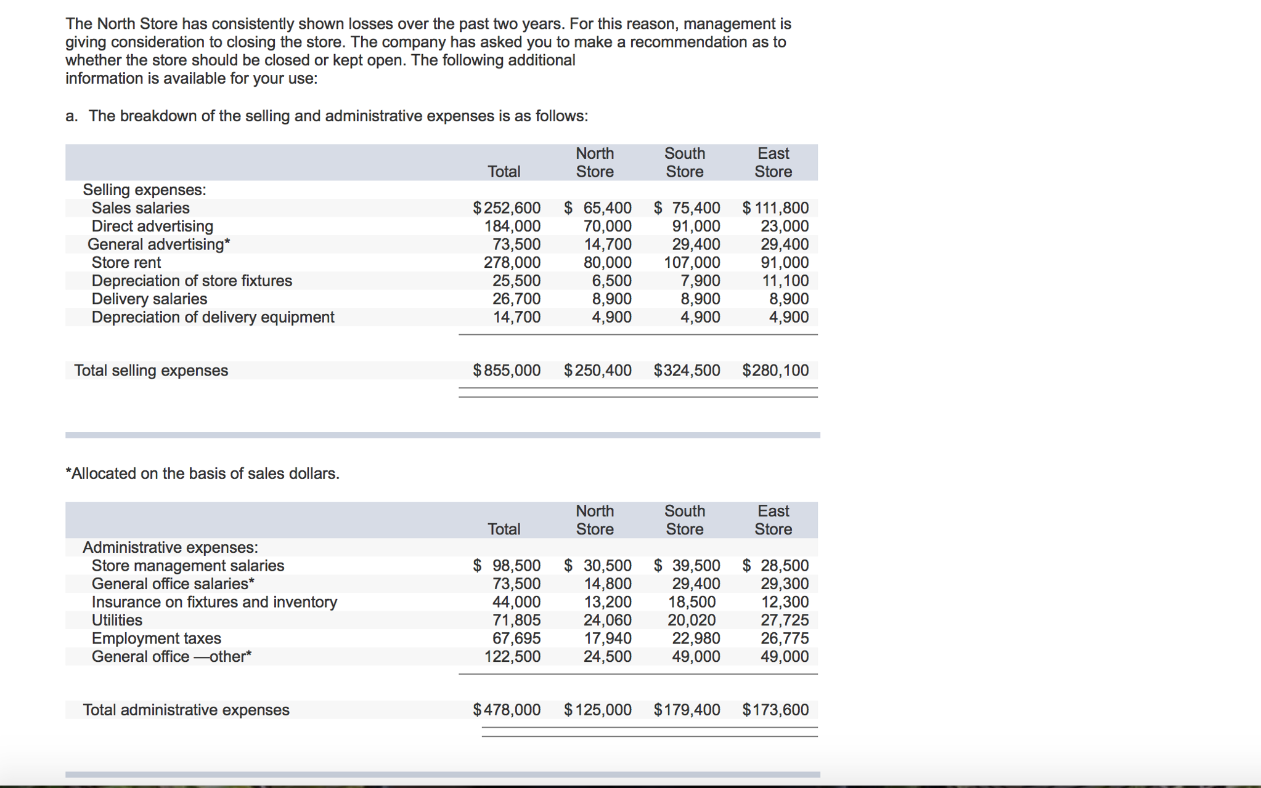This screenshot has height=788, width=1261.
Task: Select North Store fixtures depreciation 6,500
Action: 611,281
